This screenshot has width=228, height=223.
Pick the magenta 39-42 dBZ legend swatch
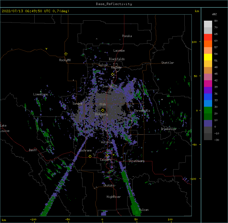point(208,83)
